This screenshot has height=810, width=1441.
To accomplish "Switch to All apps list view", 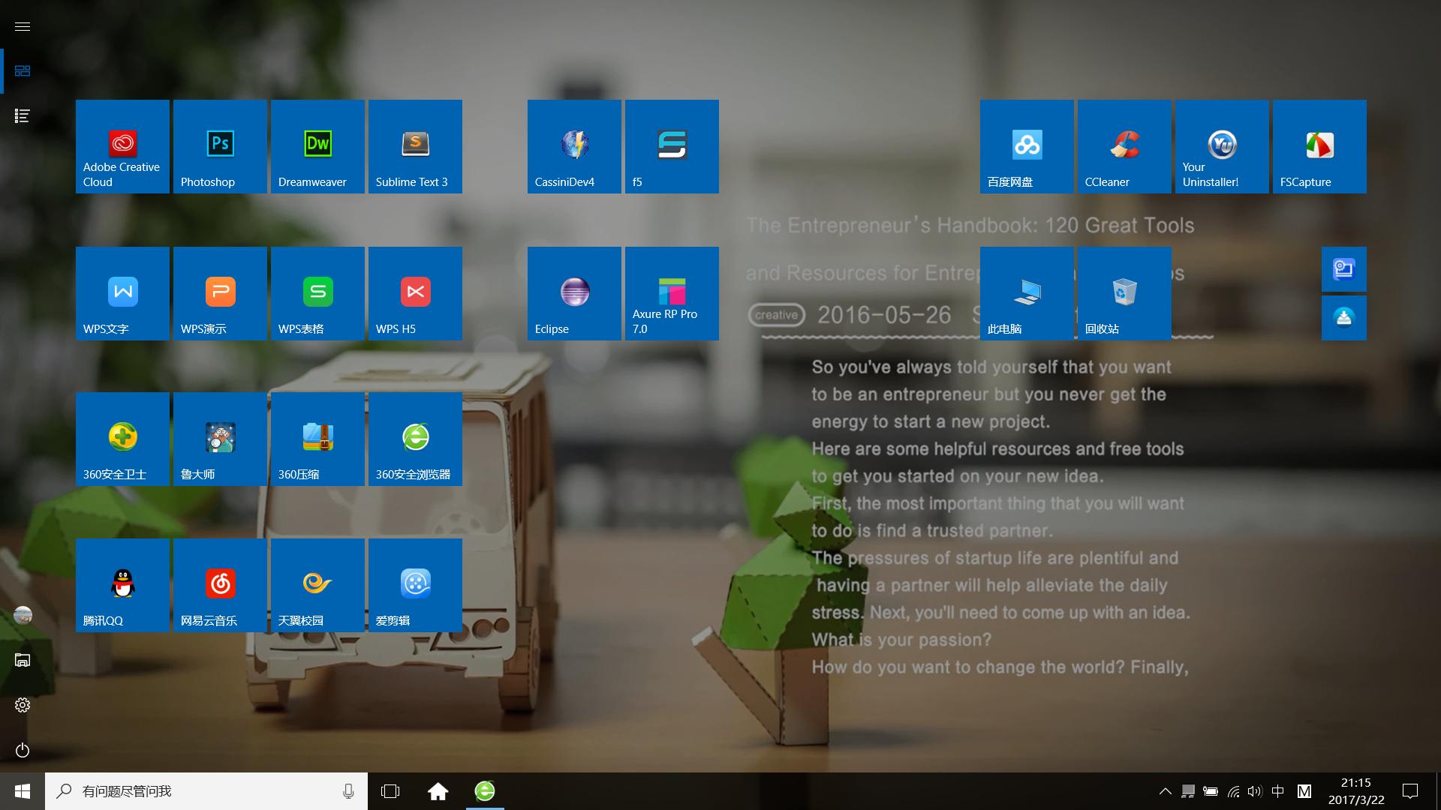I will [x=23, y=115].
